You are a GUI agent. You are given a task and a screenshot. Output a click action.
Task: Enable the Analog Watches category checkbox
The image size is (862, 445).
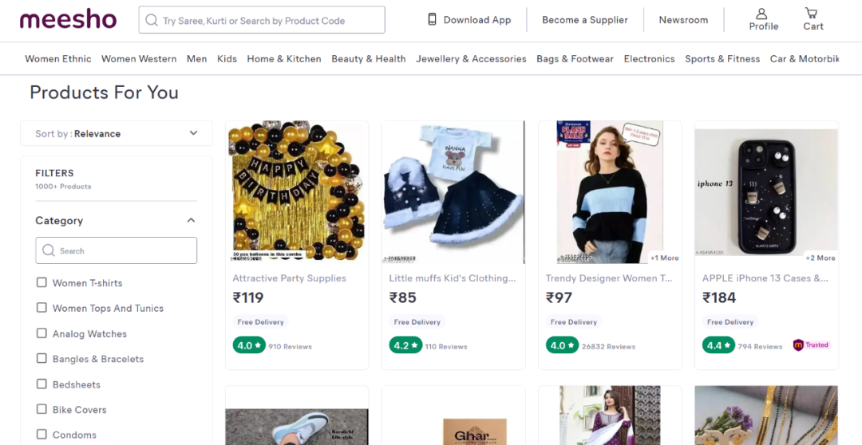coord(42,333)
